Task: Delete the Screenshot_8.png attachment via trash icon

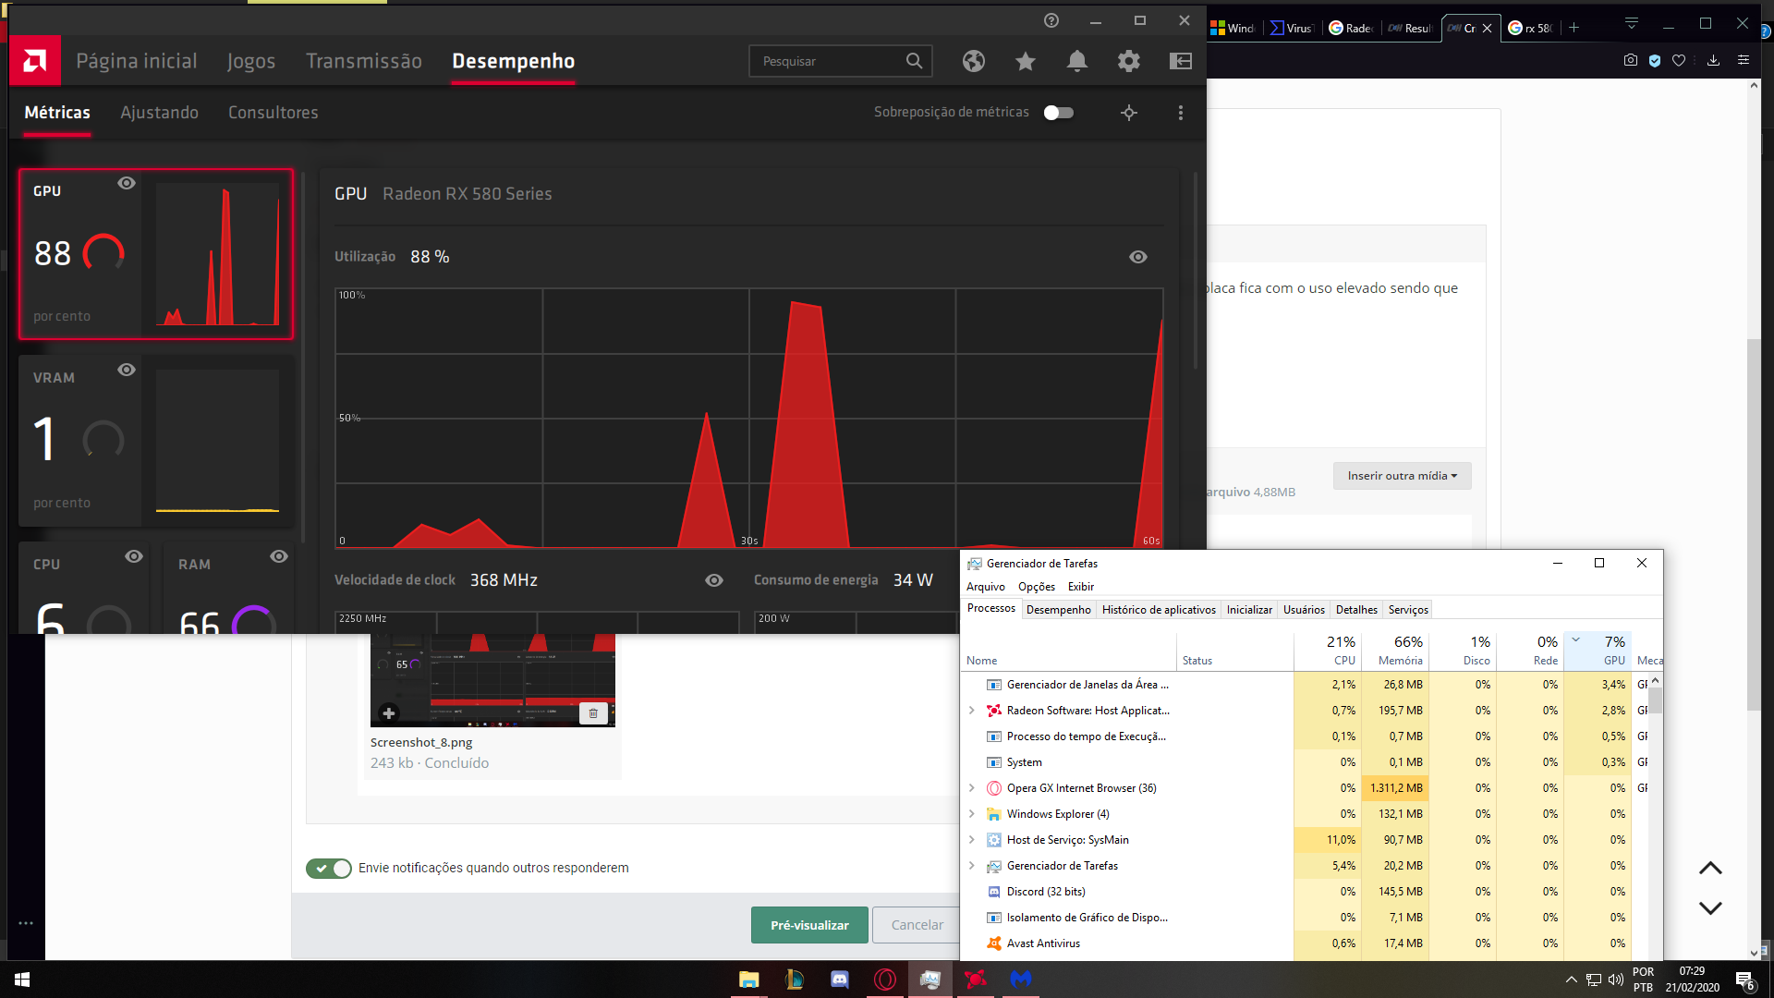Action: [x=593, y=712]
